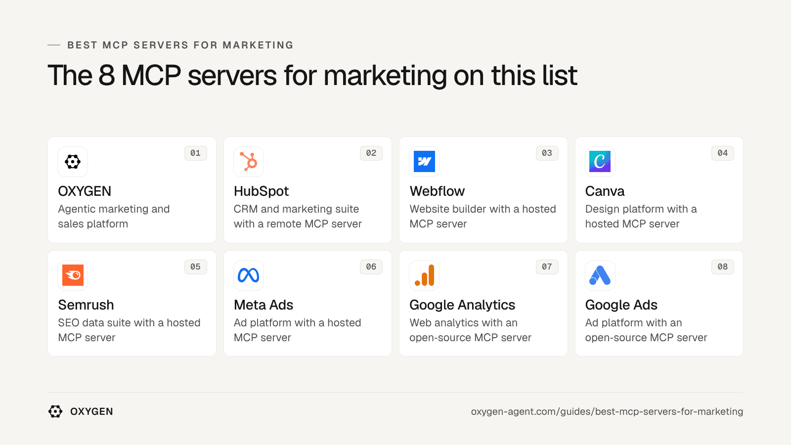The height and width of the screenshot is (445, 791).
Task: Select the Semrush card title
Action: tap(86, 305)
